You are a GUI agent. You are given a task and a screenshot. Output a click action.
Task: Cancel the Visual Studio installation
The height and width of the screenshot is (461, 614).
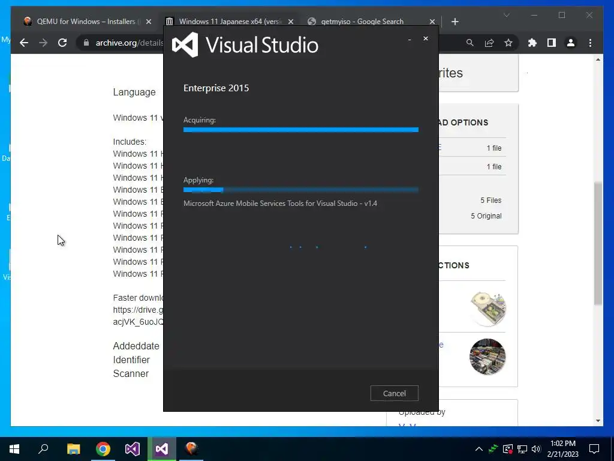395,393
